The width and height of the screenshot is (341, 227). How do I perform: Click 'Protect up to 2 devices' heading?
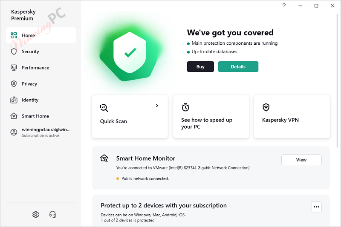(x=164, y=205)
